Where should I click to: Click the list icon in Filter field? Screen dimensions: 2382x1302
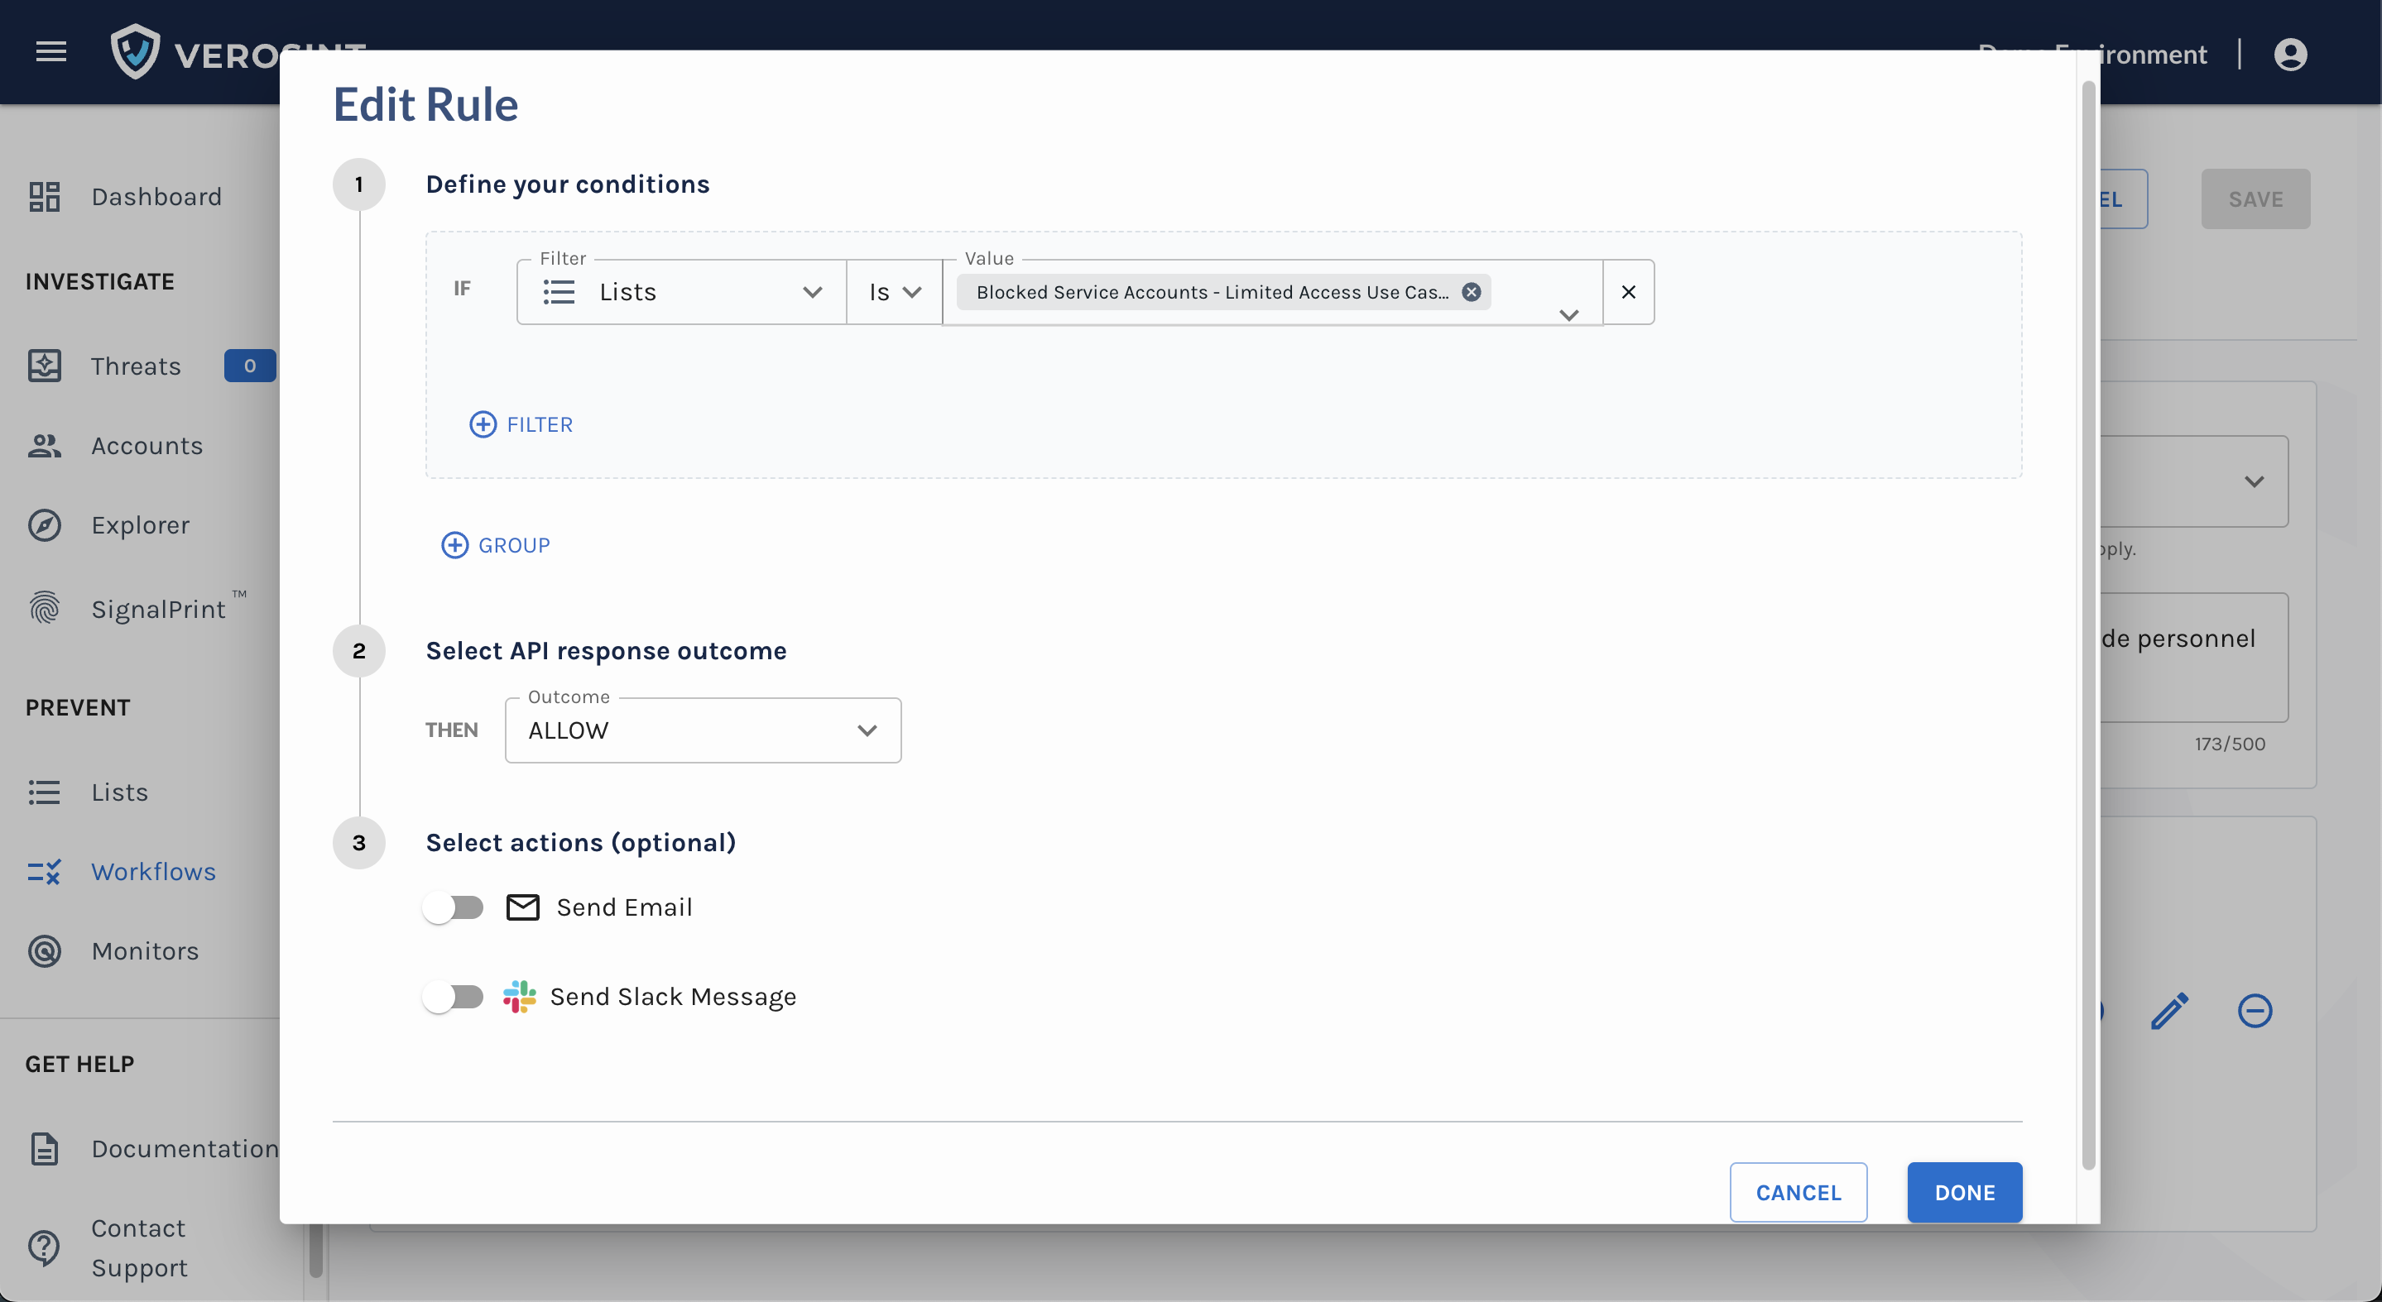[x=559, y=292]
